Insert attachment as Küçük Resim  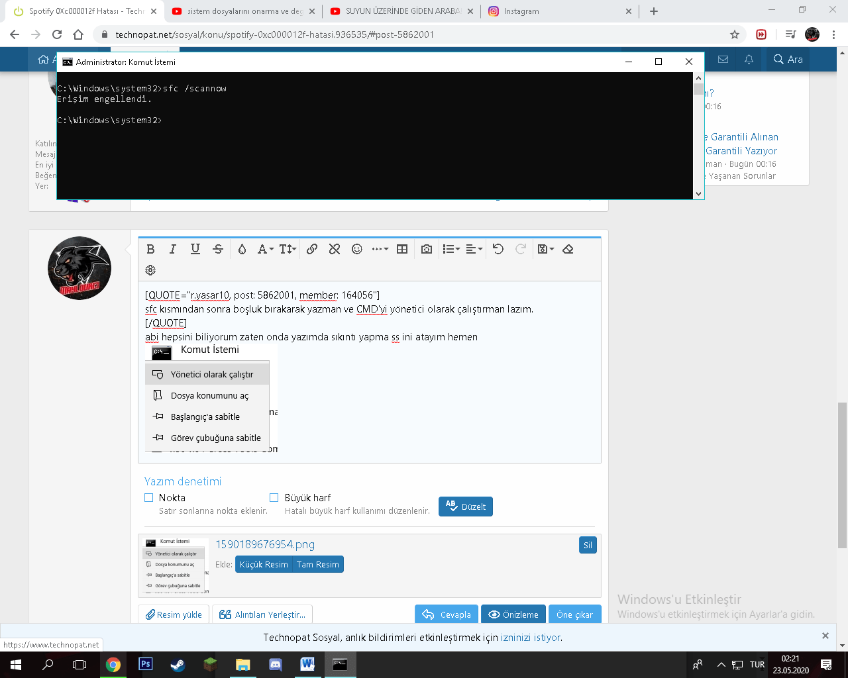(264, 564)
